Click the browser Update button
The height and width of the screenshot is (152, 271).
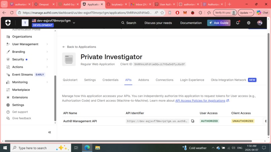[x=246, y=13]
